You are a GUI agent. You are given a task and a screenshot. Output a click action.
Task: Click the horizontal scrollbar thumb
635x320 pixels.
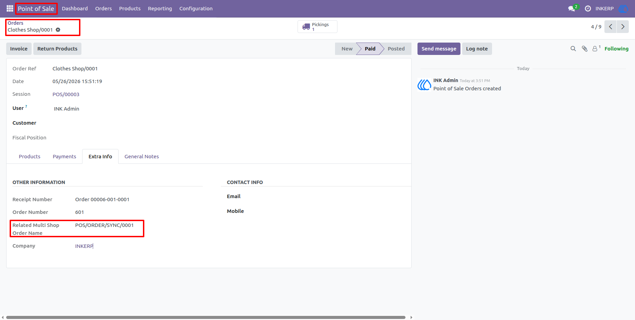[206, 317]
